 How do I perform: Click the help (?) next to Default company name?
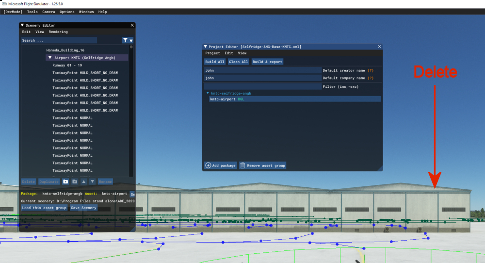371,78
